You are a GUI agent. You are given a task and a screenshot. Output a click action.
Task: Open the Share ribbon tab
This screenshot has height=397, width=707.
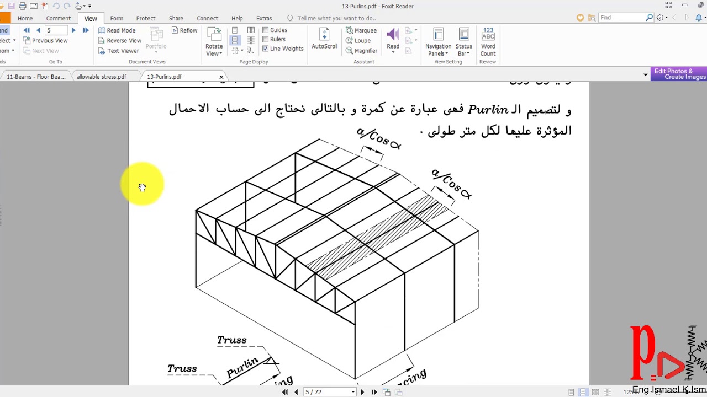pyautogui.click(x=176, y=18)
